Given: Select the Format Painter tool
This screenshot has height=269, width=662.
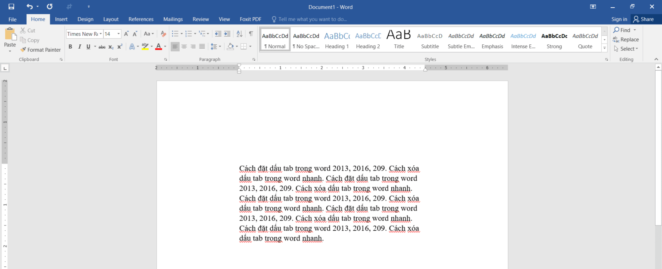Looking at the screenshot, I should [x=41, y=49].
